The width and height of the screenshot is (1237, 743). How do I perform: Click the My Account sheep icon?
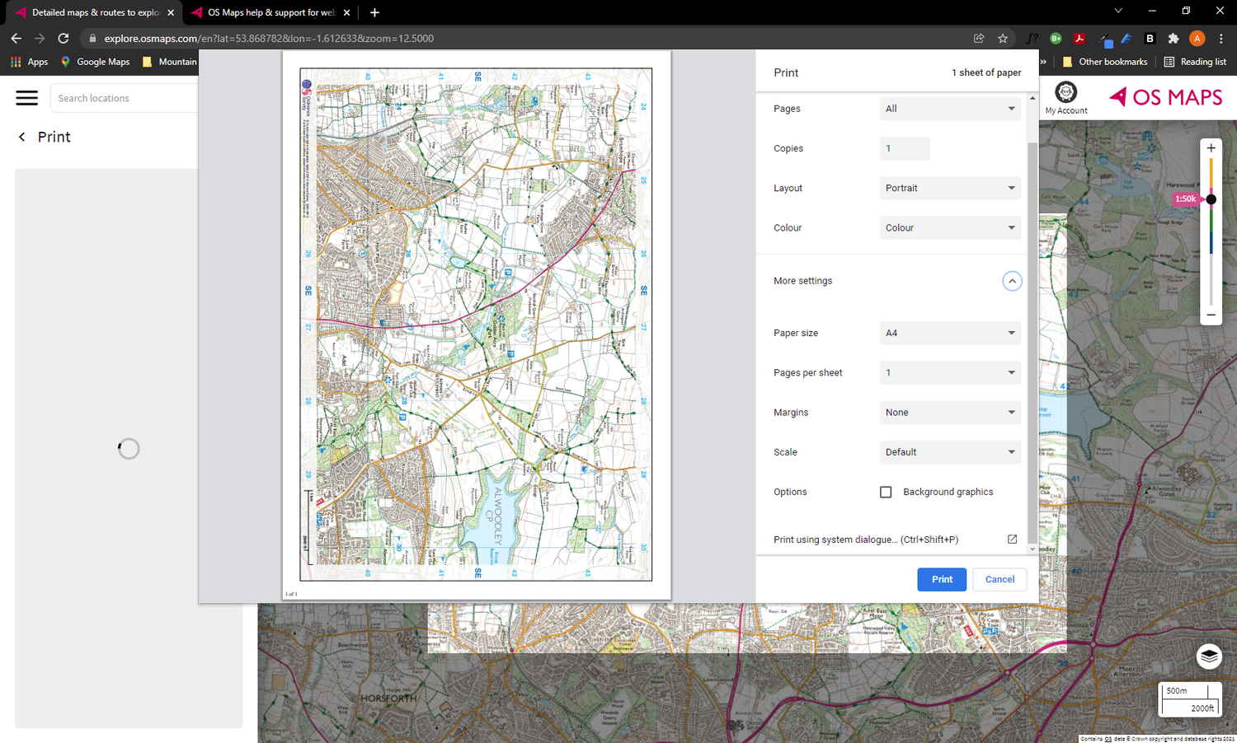tap(1065, 93)
